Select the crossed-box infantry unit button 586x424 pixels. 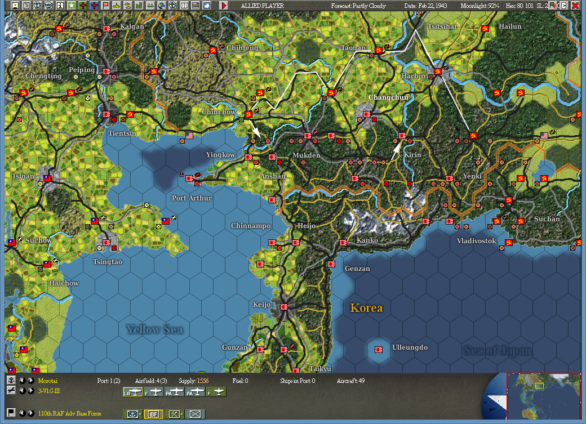tap(196, 414)
